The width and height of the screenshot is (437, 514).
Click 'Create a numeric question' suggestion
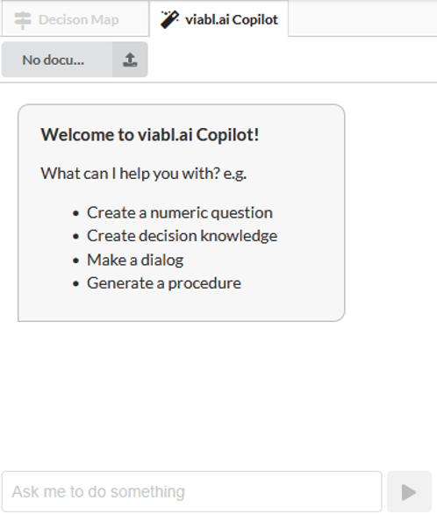(180, 213)
